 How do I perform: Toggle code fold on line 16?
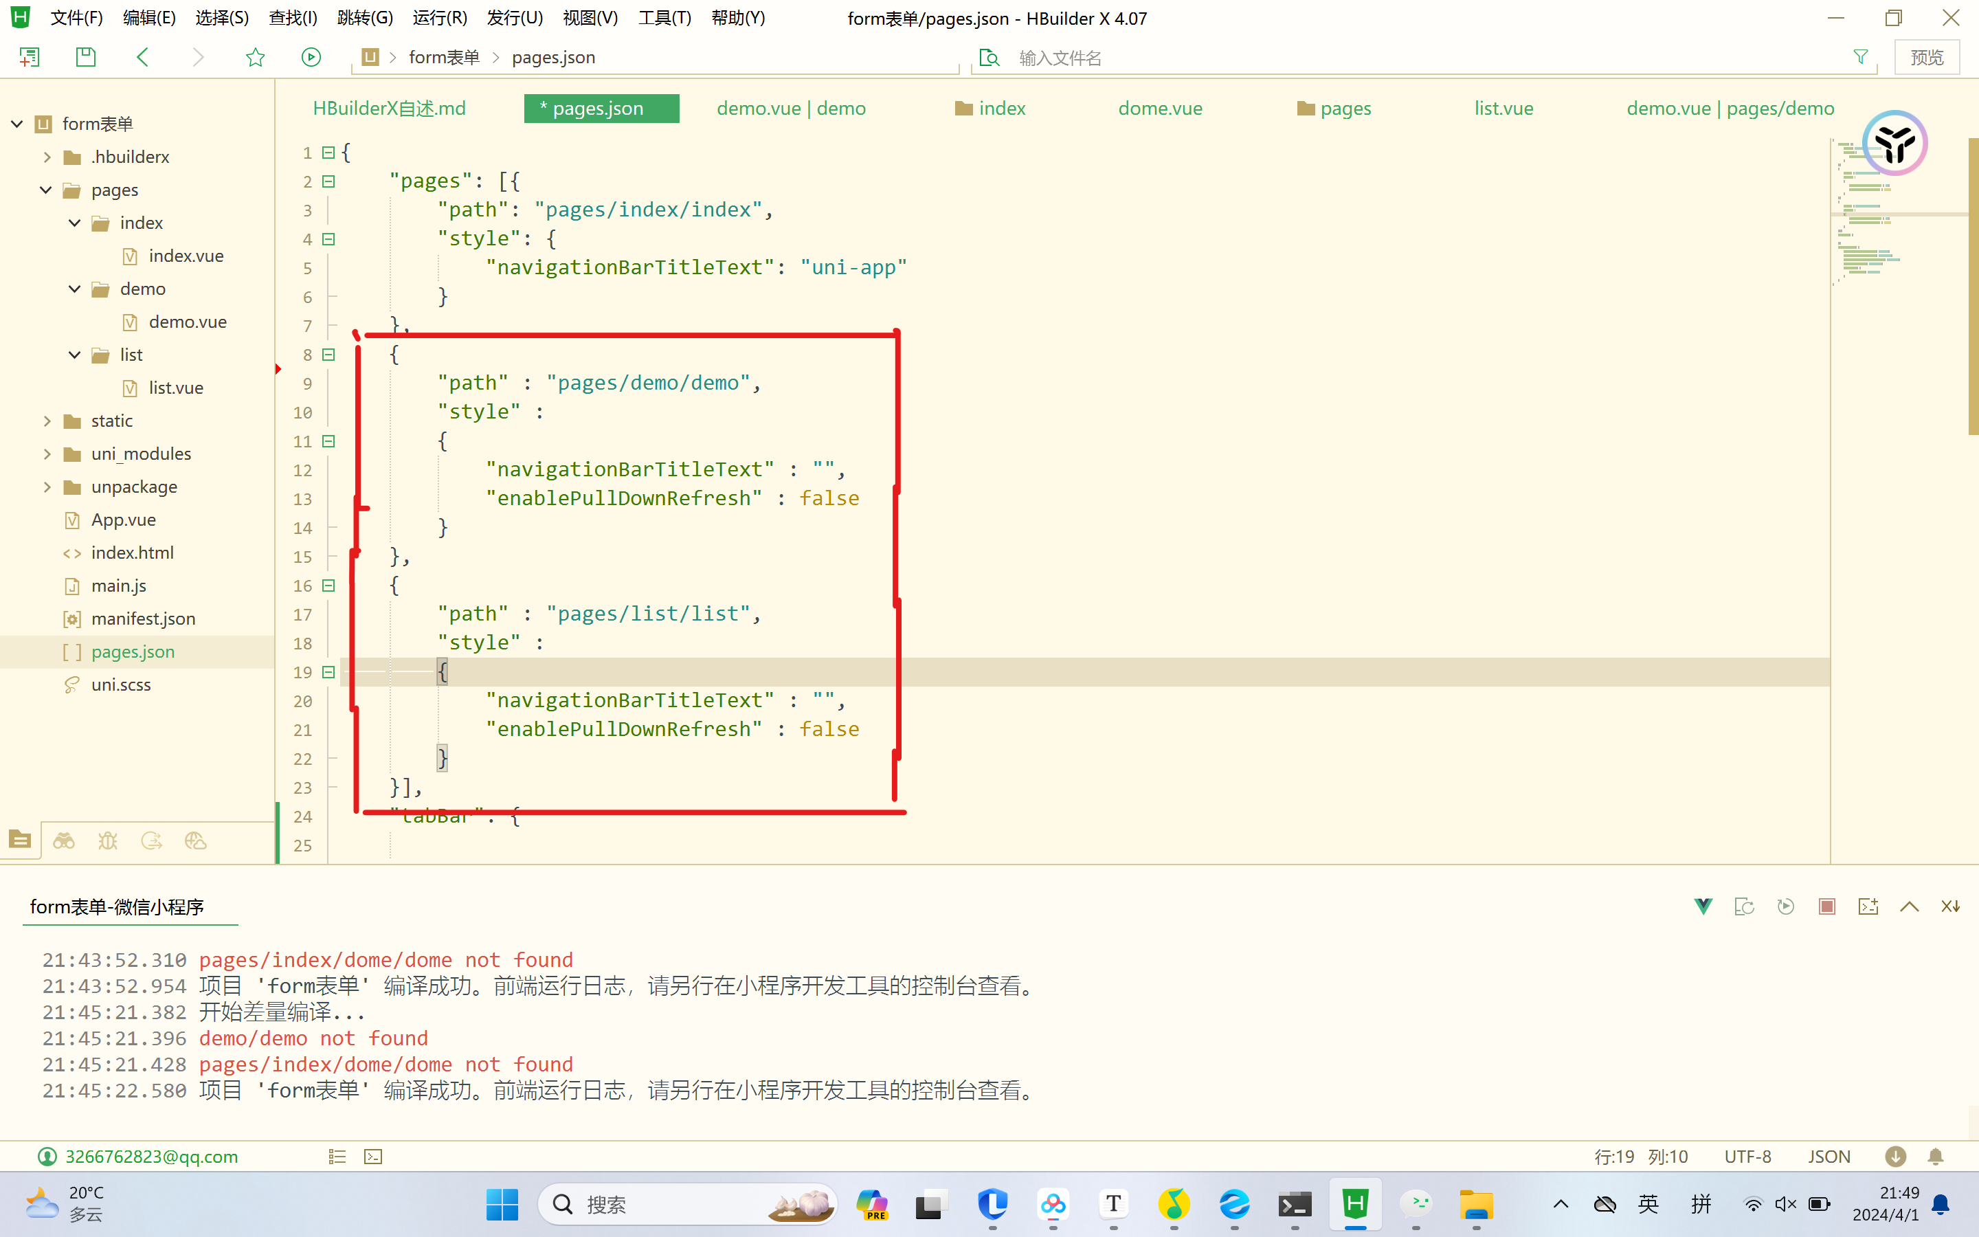coord(328,586)
